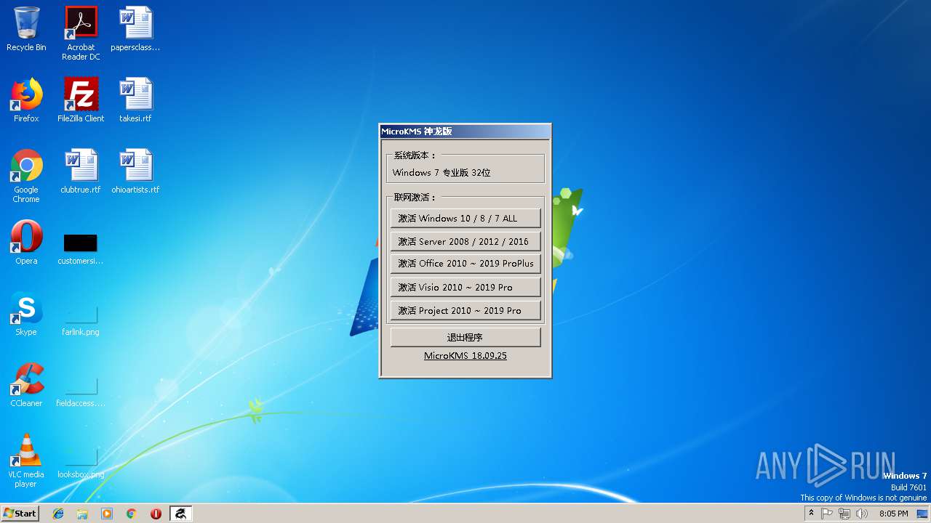Launch Firefox from the desktop

[26, 100]
